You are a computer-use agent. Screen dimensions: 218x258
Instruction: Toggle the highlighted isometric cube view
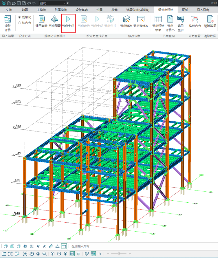coord(72,254)
